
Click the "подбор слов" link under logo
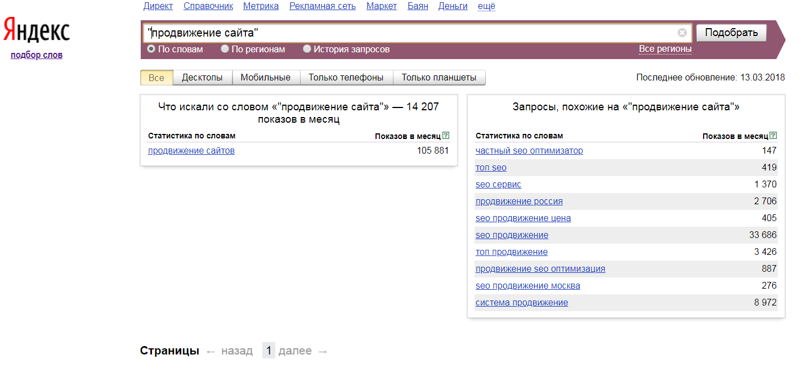37,55
